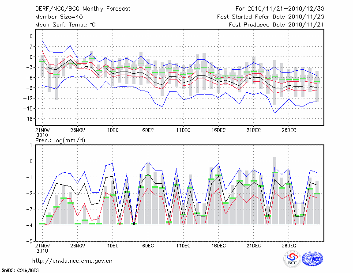Click 26NOV below the temperature chart
353x273 pixels.
point(77,130)
